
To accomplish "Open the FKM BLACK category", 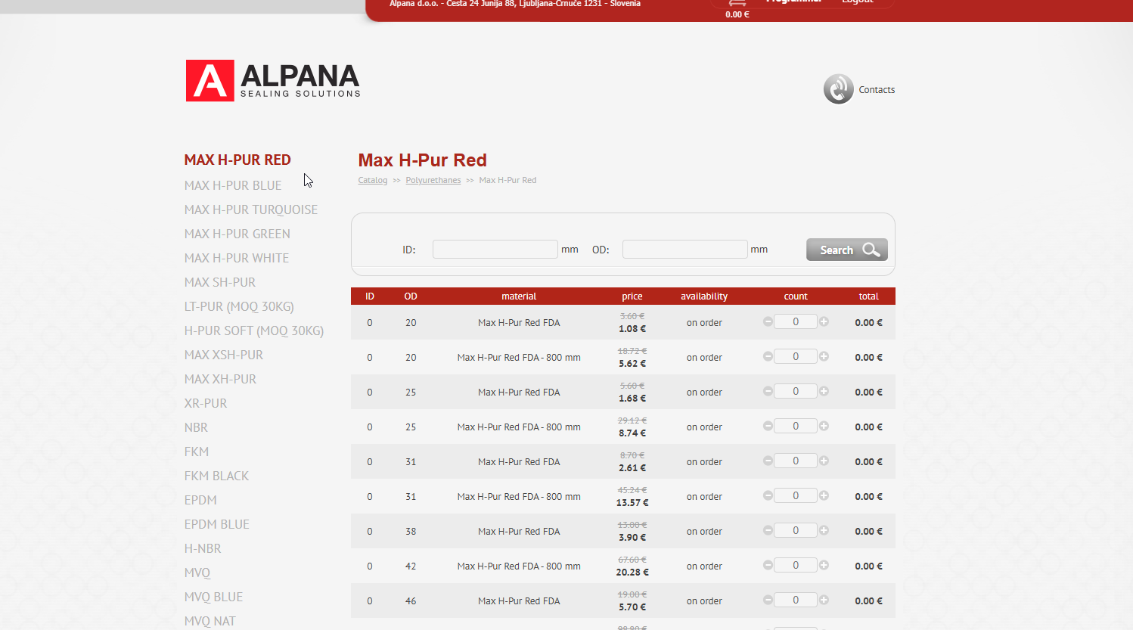I will pyautogui.click(x=216, y=476).
